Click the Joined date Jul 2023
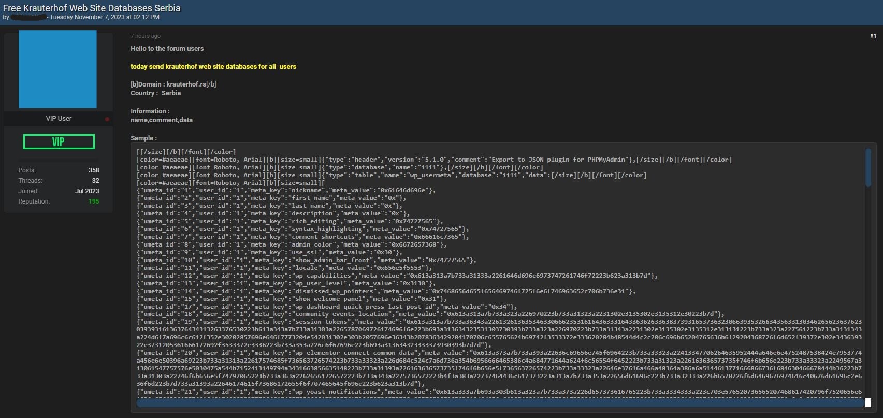883x418 pixels. 87,191
